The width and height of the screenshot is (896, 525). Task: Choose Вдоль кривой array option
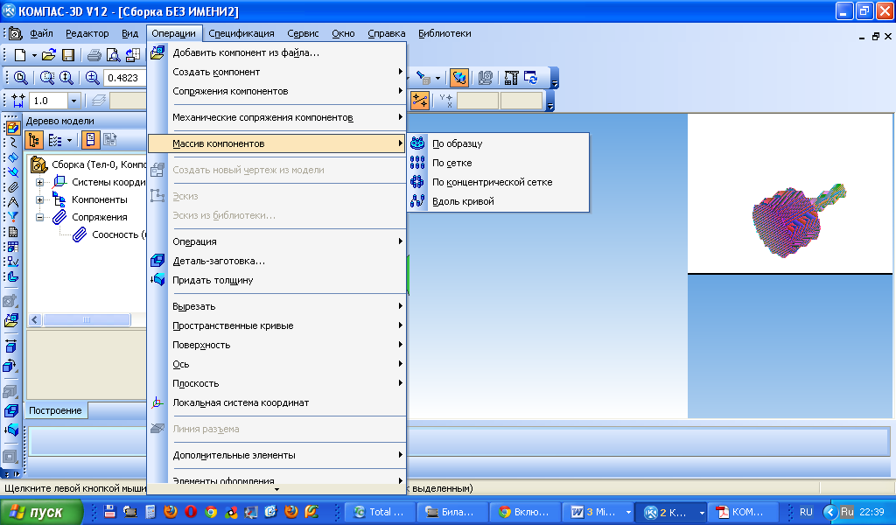pyautogui.click(x=498, y=201)
